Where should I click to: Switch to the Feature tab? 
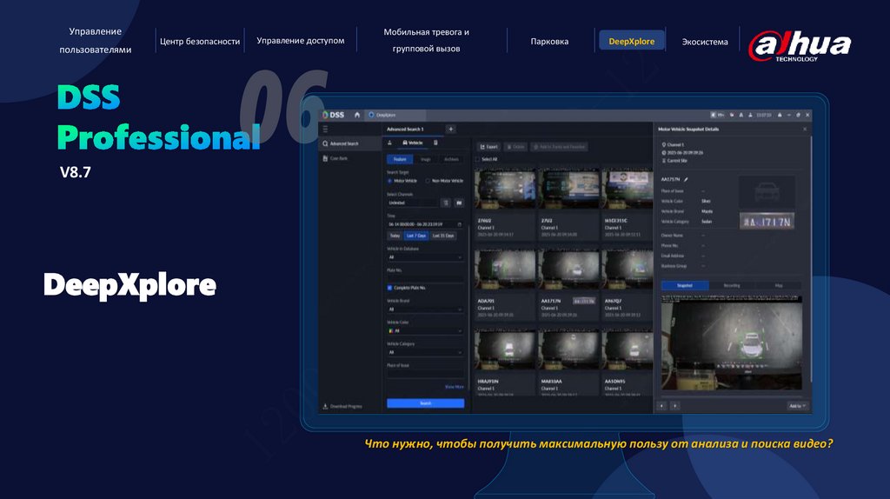[400, 159]
